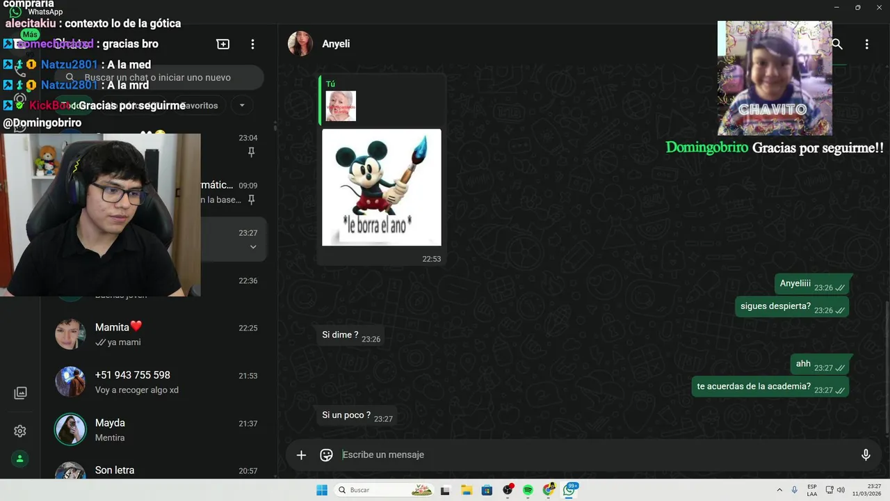
Task: Open the clock showing 23:27 11/03/2026
Action: 867,490
